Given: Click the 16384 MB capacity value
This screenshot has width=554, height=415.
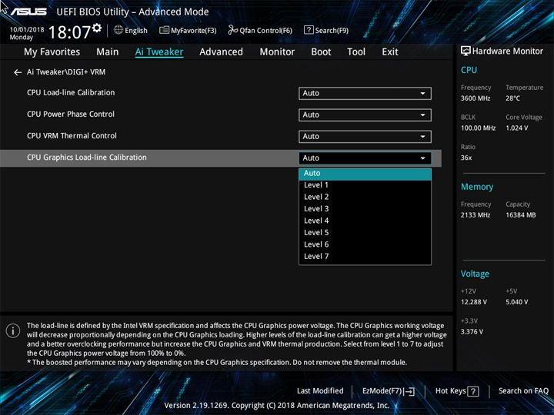Looking at the screenshot, I should tap(520, 215).
